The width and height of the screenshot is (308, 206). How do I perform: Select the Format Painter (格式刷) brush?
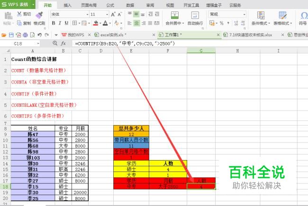point(39,15)
